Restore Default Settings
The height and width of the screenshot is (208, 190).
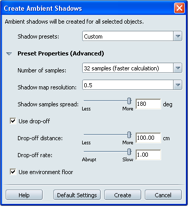click(77, 195)
